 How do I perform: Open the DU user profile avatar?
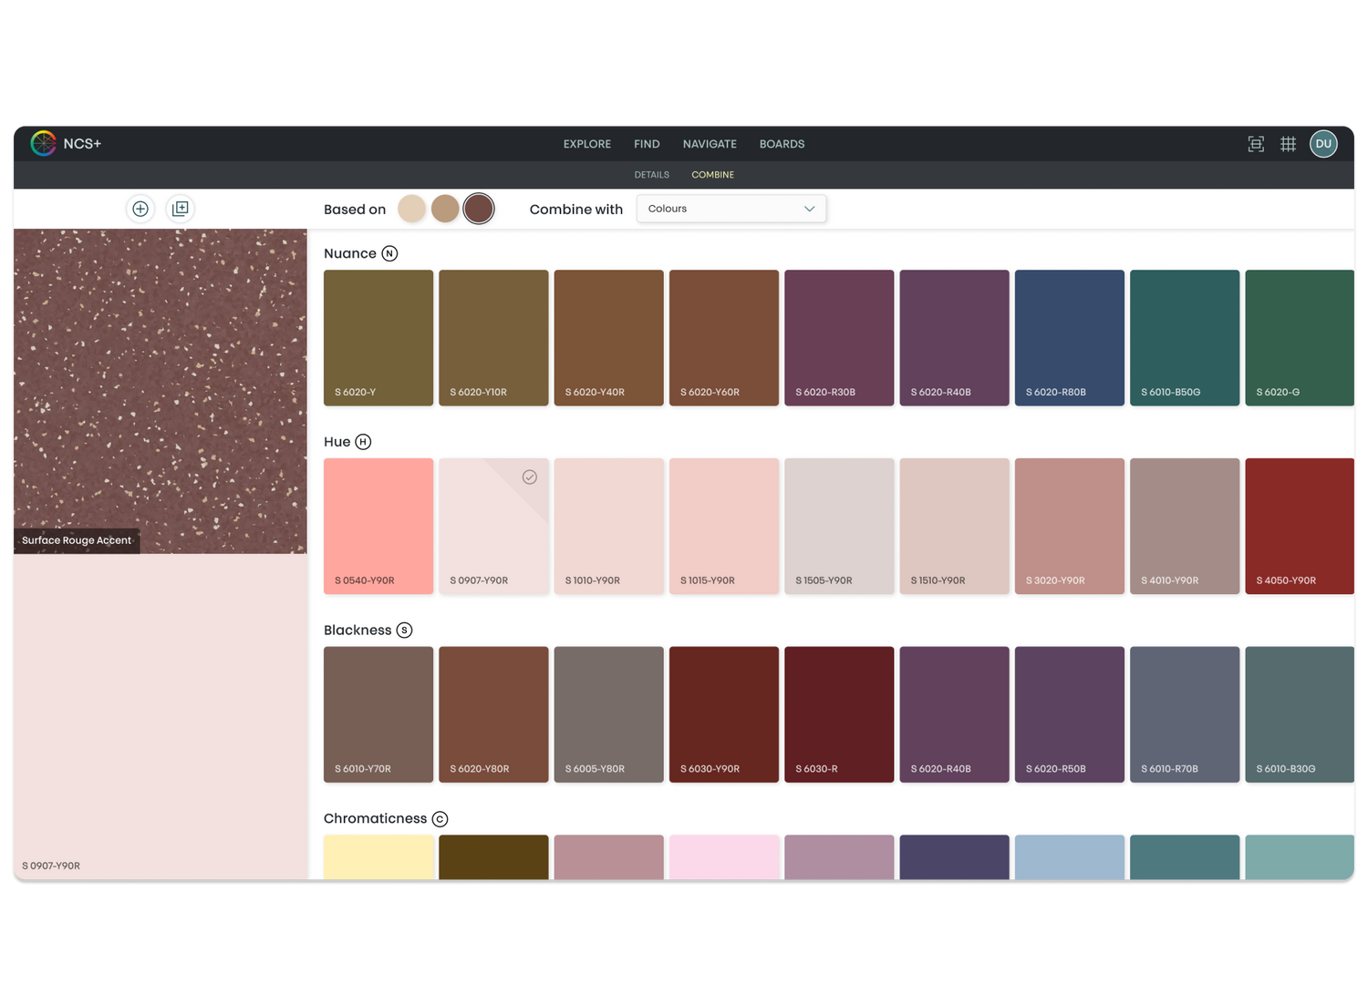[x=1323, y=144]
